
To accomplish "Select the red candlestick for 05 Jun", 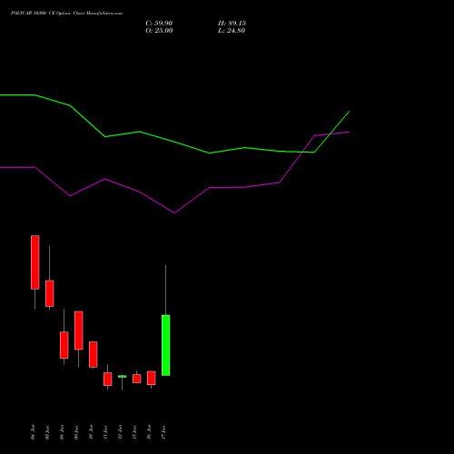I will point(50,293).
